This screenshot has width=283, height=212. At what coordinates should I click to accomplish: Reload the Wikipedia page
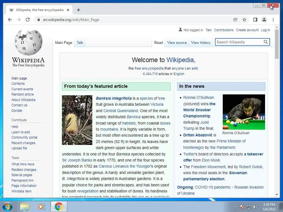(x=28, y=20)
